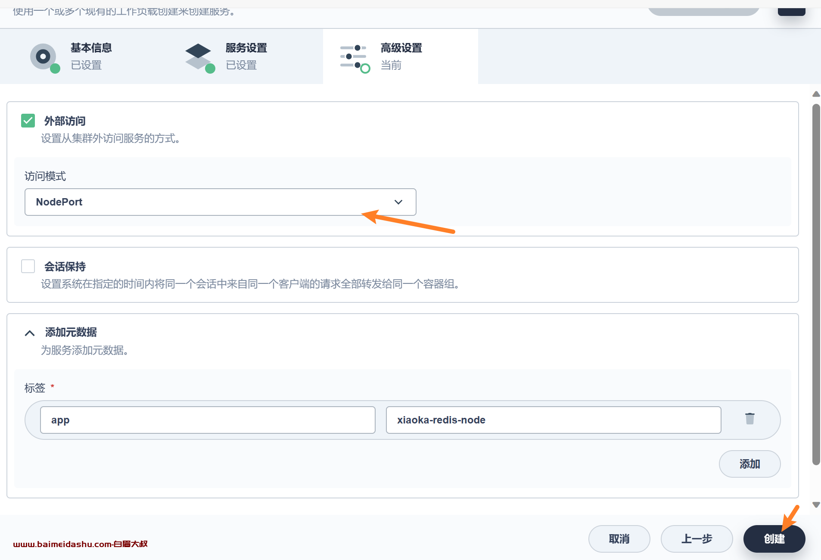The image size is (821, 560).
Task: Go back with the 上一步 button
Action: pyautogui.click(x=697, y=539)
